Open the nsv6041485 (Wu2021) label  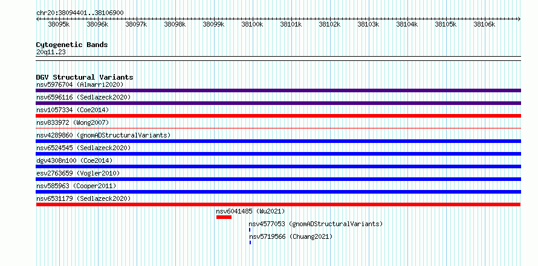(250, 211)
